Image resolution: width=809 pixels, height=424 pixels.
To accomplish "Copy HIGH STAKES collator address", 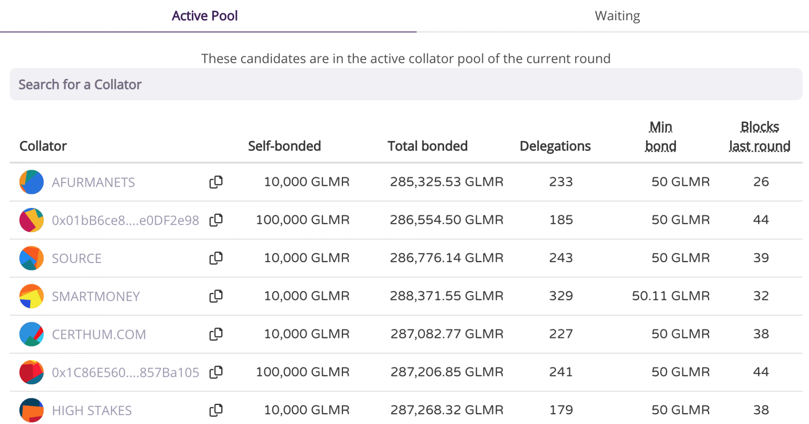I will click(x=216, y=410).
